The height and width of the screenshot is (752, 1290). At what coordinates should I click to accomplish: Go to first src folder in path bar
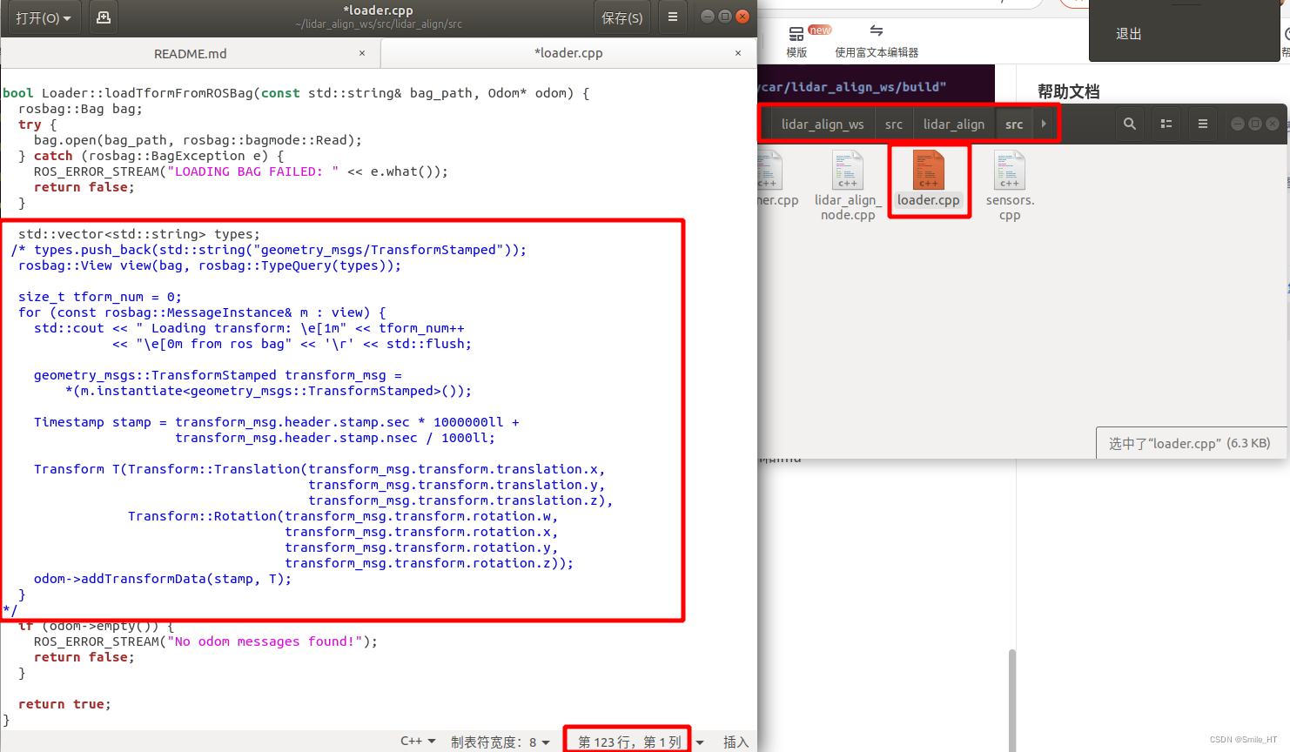click(894, 124)
